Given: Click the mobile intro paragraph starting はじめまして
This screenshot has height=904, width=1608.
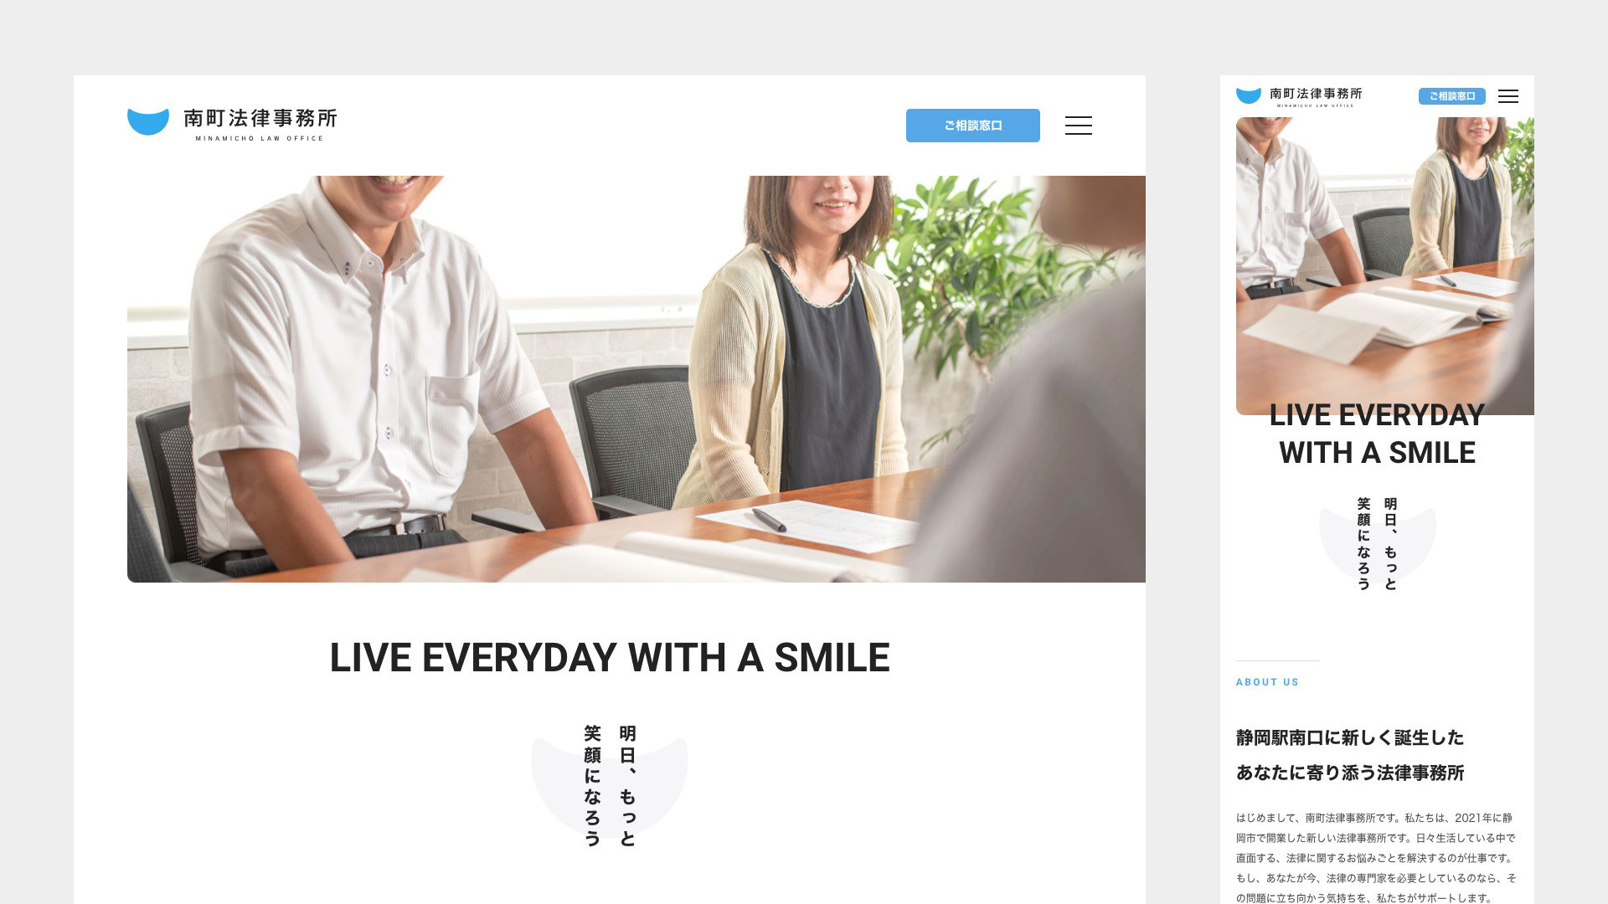Looking at the screenshot, I should [x=1376, y=858].
